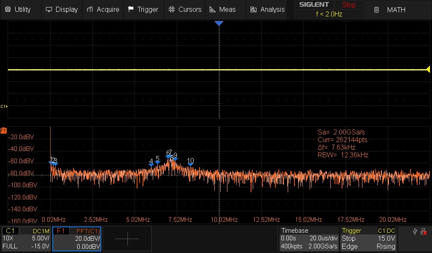Click the C1 ground level indicator

tap(4, 106)
